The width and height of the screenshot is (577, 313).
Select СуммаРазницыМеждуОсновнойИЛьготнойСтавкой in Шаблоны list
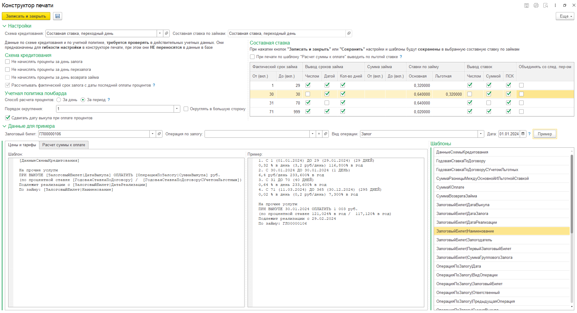[x=502, y=179]
